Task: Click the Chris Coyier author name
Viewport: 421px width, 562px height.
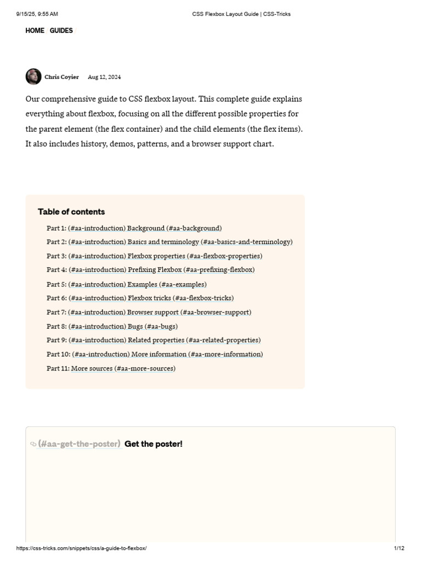Action: pos(61,77)
